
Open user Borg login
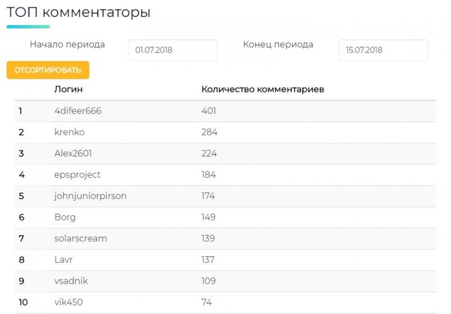(65, 218)
